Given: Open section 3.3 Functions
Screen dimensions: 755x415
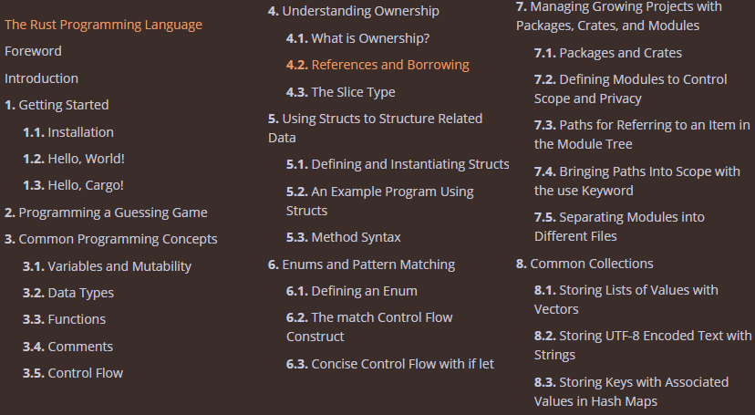Looking at the screenshot, I should (x=64, y=319).
